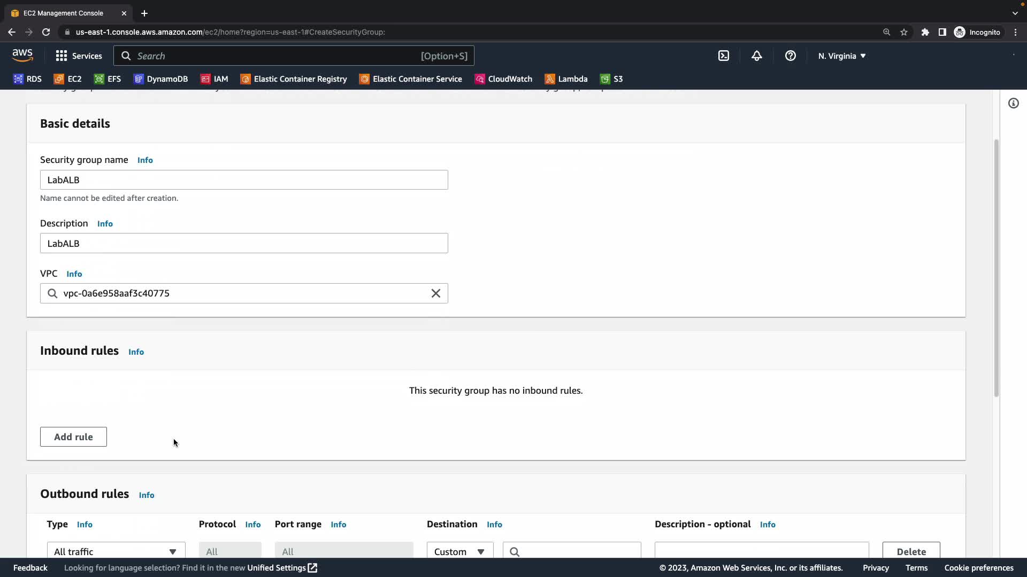Image resolution: width=1027 pixels, height=577 pixels.
Task: Click the page vertical scrollbar
Action: coord(996,267)
